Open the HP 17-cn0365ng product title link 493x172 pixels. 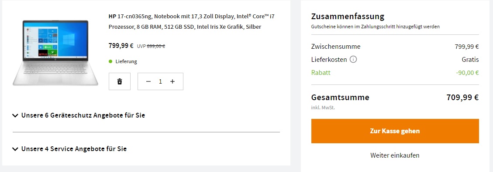[192, 22]
